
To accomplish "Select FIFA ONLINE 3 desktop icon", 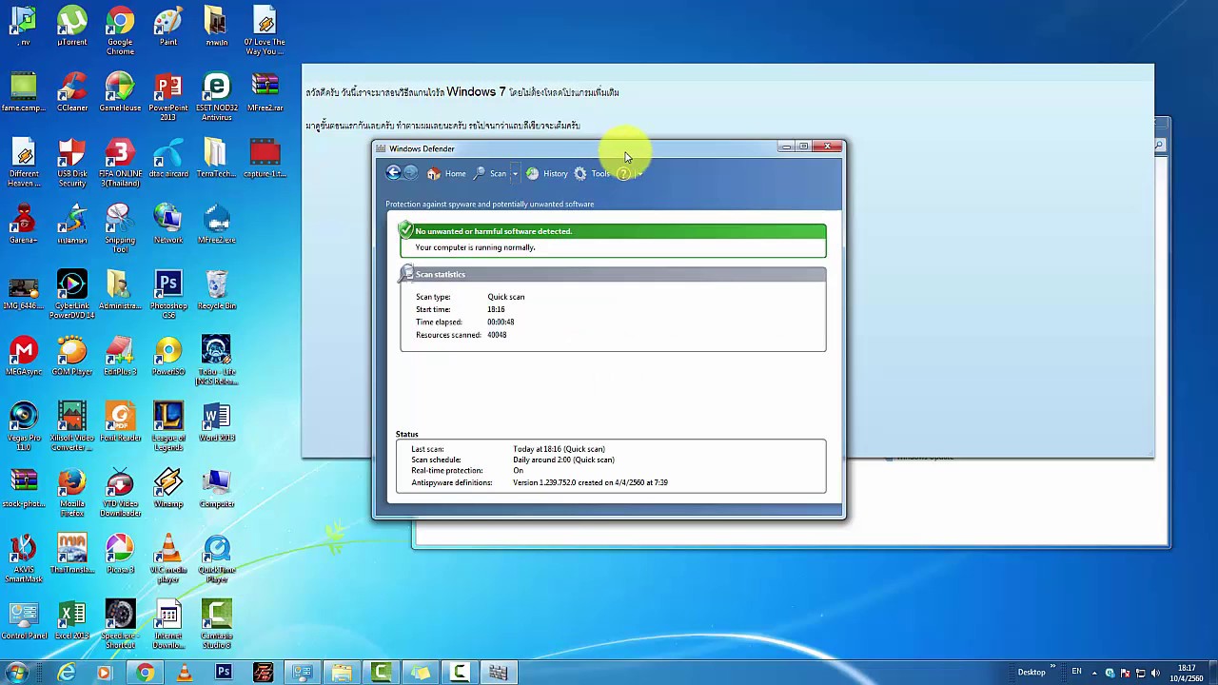I will (120, 163).
